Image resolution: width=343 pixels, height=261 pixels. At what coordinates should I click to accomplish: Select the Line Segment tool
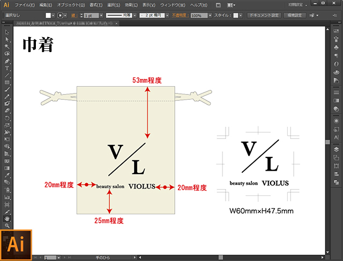coord(7,75)
